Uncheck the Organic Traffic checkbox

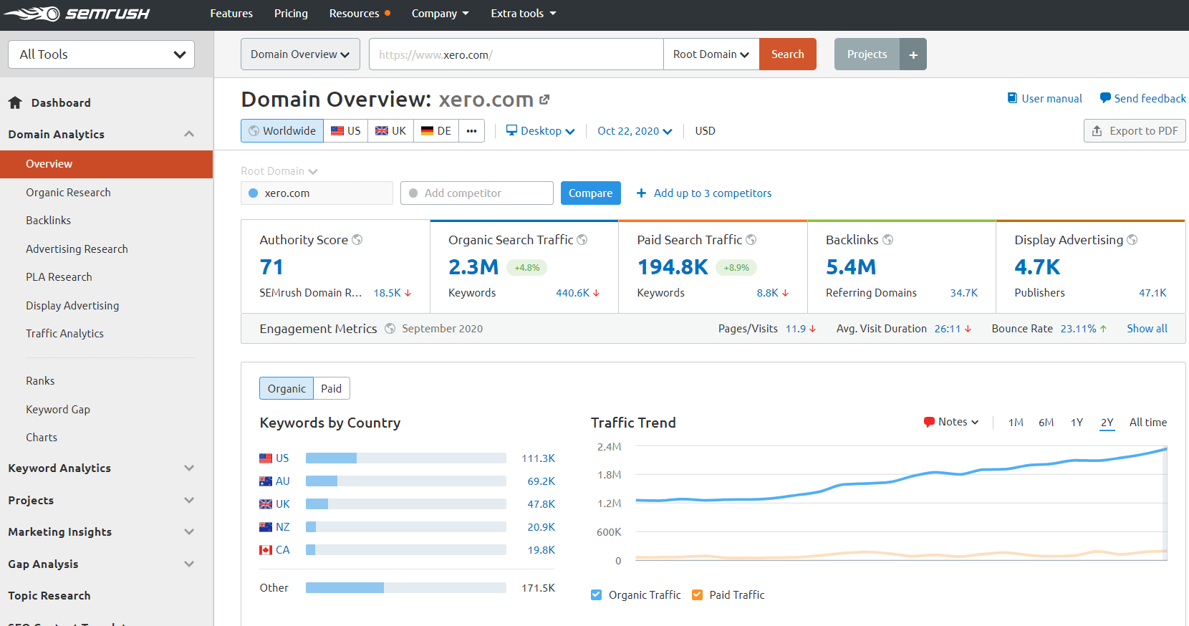tap(596, 594)
